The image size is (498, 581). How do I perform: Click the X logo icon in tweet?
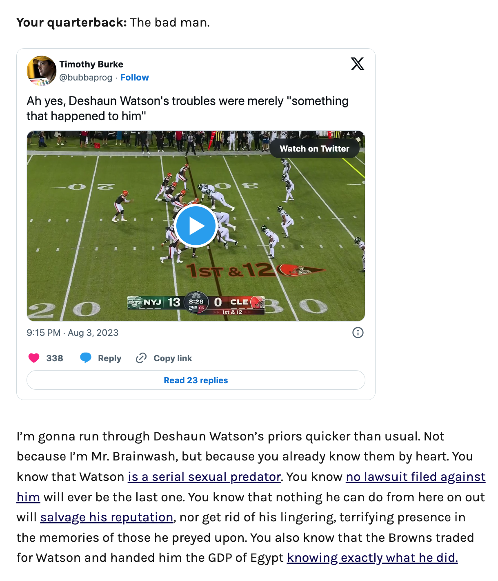click(x=358, y=64)
